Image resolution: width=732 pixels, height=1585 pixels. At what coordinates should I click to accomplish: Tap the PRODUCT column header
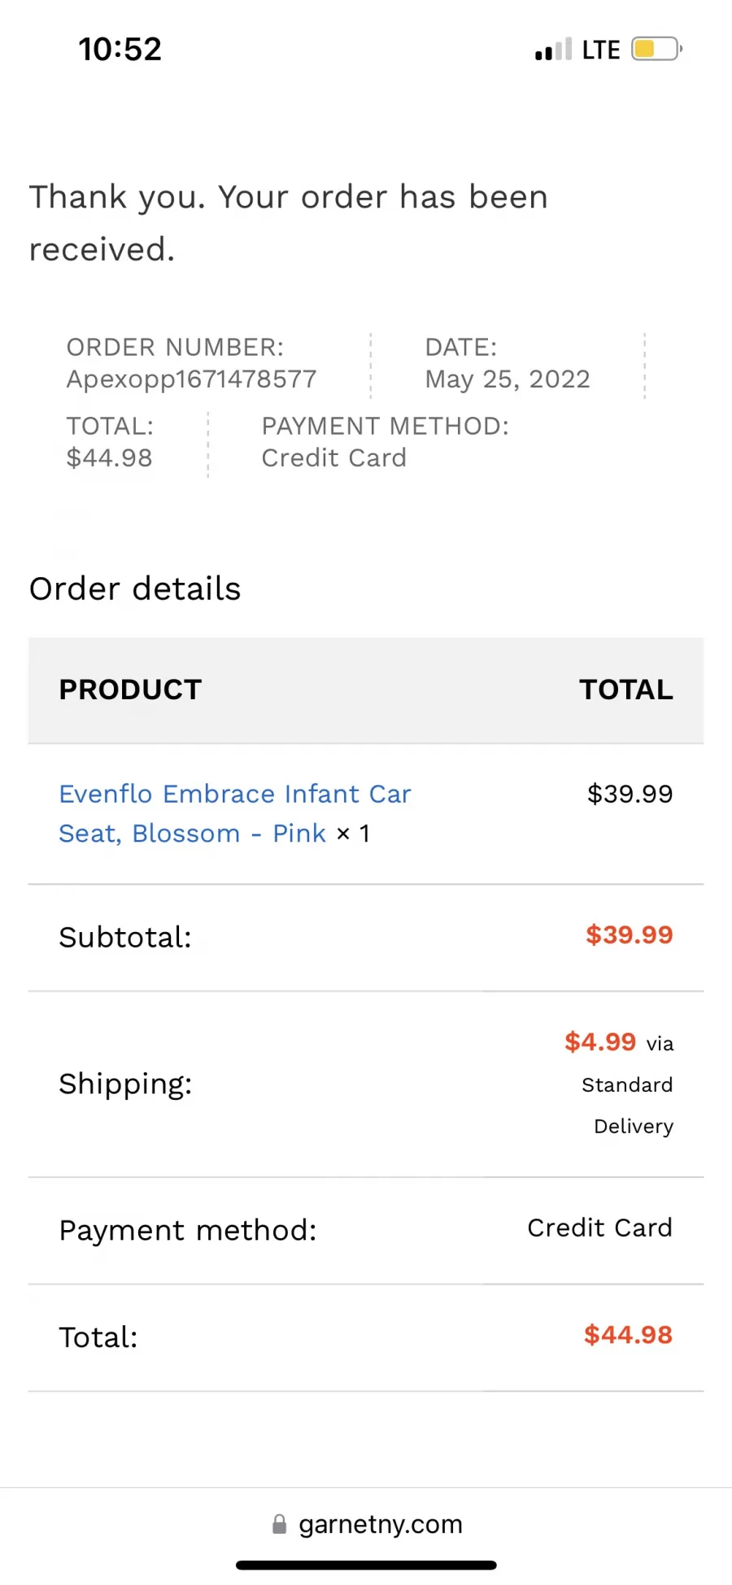(130, 690)
